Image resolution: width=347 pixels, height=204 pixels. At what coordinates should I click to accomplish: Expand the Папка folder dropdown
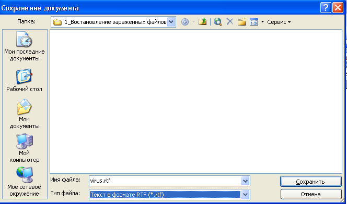pyautogui.click(x=171, y=22)
